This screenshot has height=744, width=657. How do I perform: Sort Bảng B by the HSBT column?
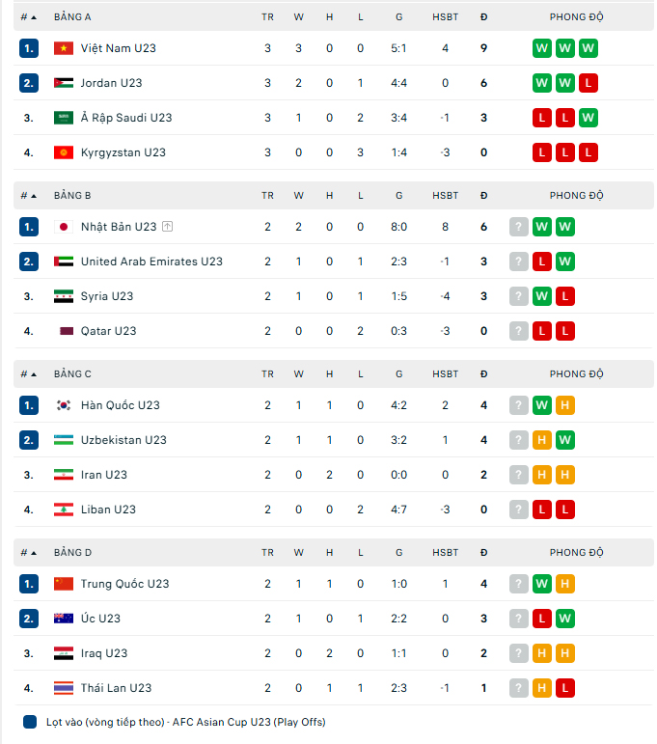point(445,196)
